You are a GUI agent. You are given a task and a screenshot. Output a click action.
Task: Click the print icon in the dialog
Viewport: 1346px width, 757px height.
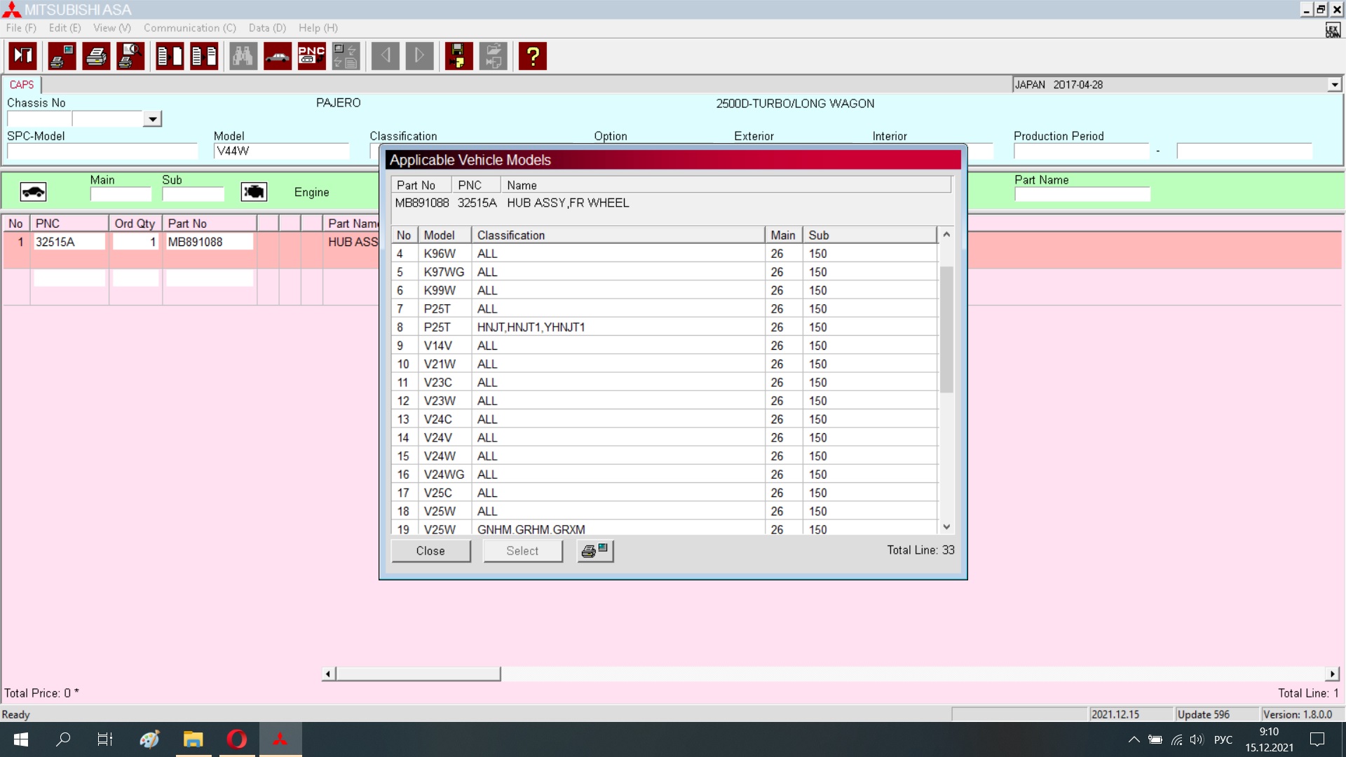coord(595,551)
